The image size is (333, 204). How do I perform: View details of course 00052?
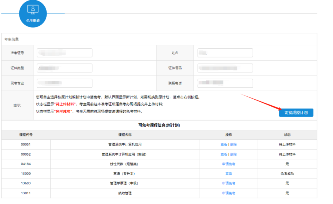coord(224,154)
